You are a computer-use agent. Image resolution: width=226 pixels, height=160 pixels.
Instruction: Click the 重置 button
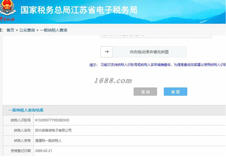click(175, 92)
